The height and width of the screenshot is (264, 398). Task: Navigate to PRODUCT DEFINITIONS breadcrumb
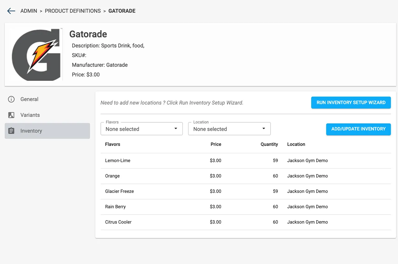73,11
